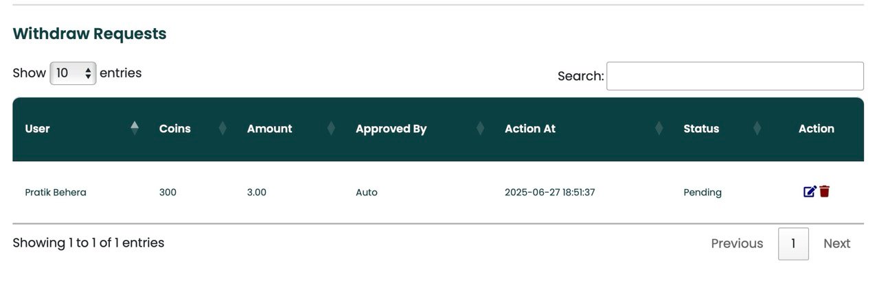Select page 1 in pagination
The width and height of the screenshot is (879, 283).
(x=793, y=244)
